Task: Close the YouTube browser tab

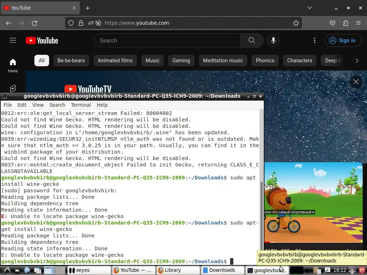Action: coord(74,8)
